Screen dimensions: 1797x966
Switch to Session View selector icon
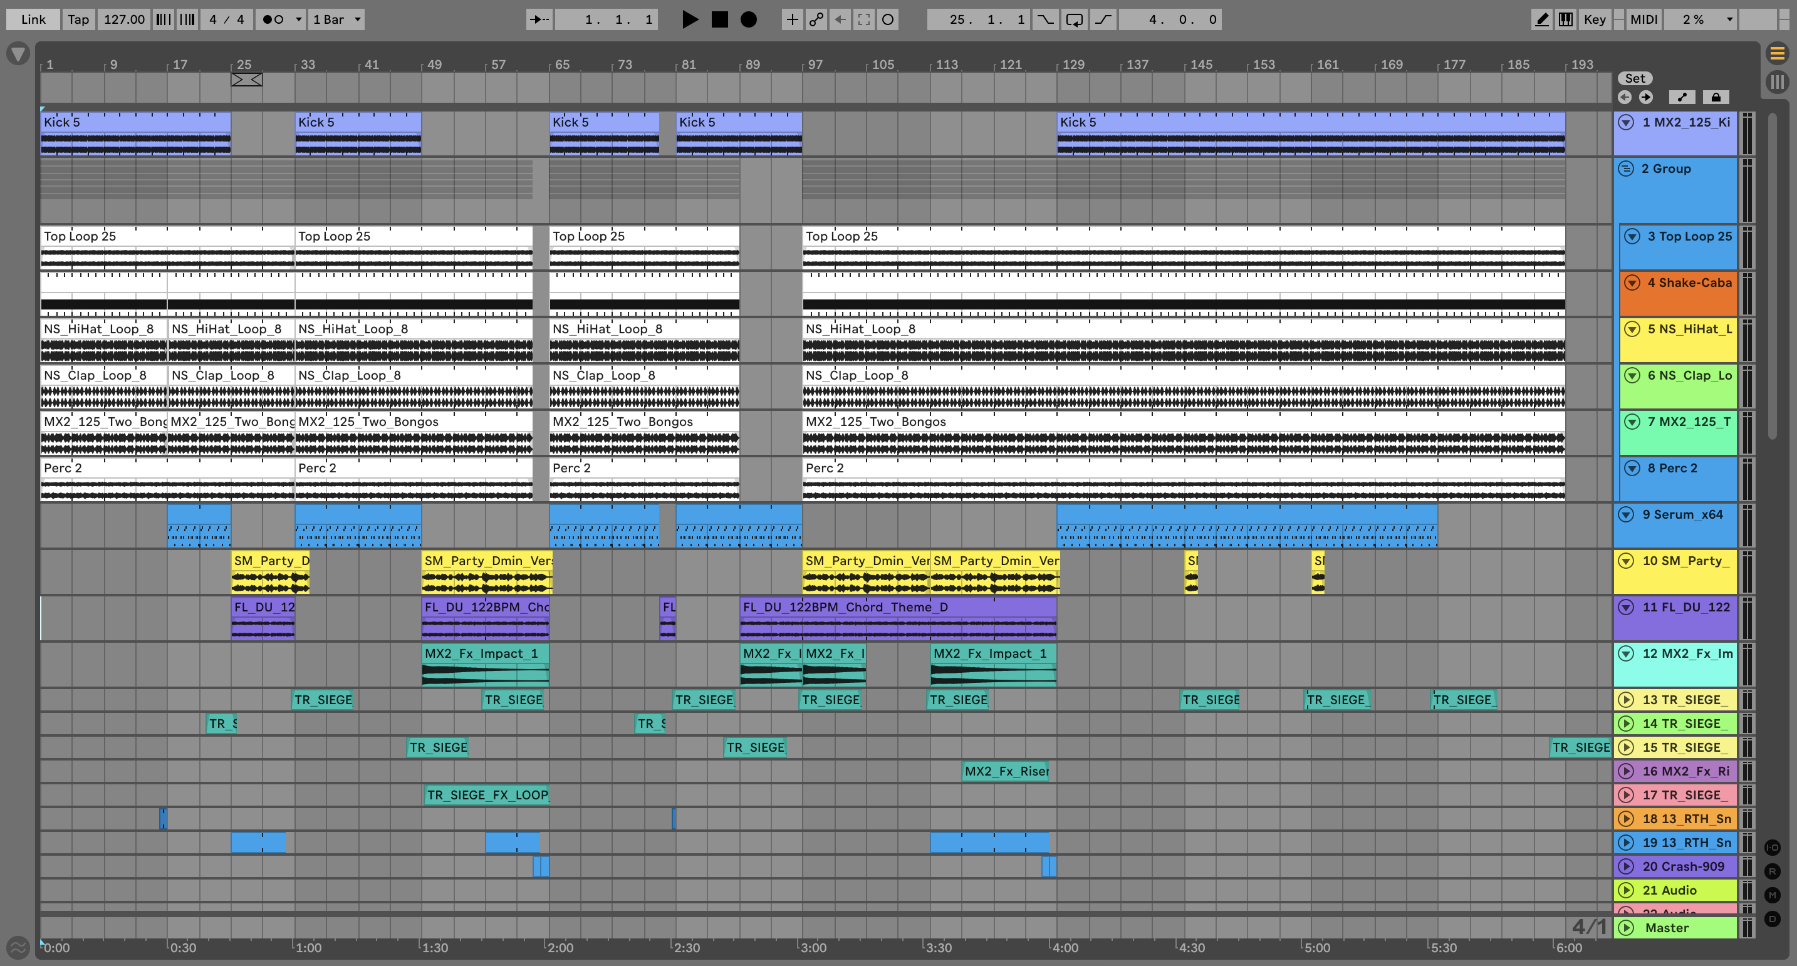[x=1777, y=82]
